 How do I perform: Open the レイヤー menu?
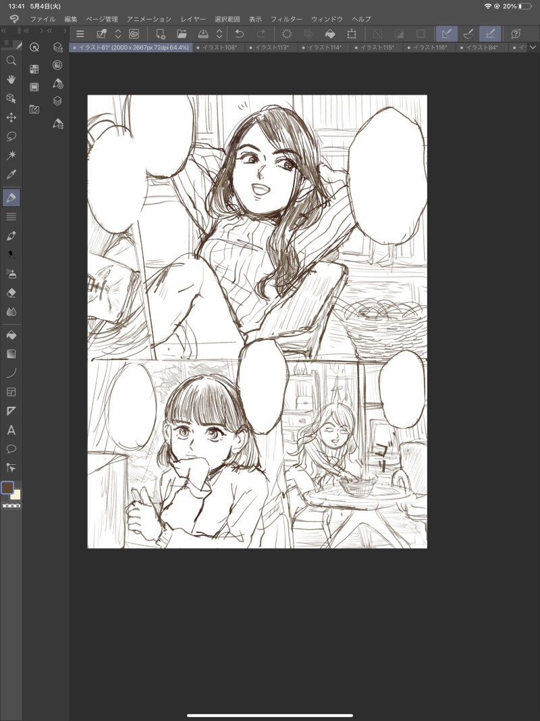click(193, 19)
